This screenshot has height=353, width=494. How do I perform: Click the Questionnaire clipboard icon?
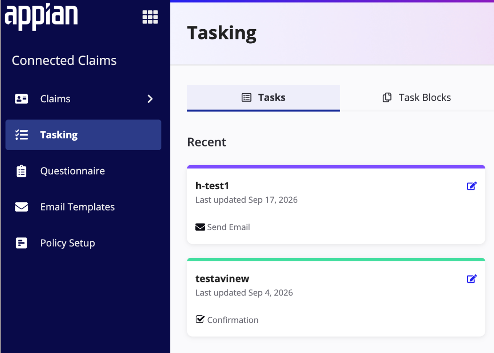click(x=22, y=171)
